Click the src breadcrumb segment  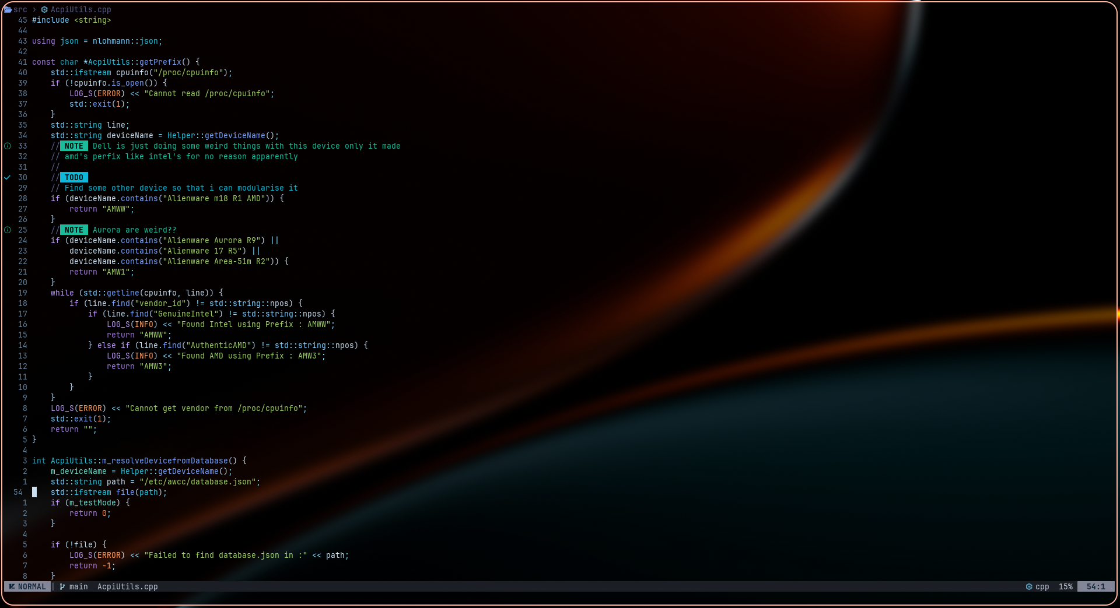[20, 9]
